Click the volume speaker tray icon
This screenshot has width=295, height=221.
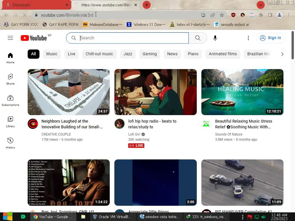pyautogui.click(x=263, y=217)
